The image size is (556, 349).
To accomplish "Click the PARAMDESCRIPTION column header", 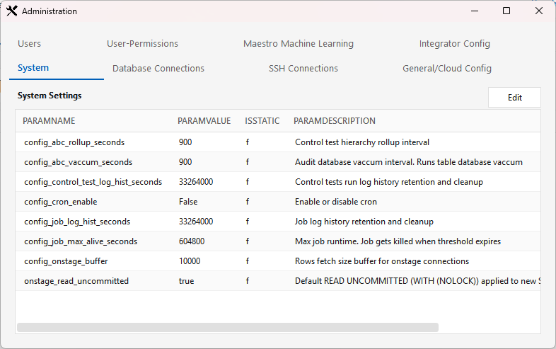I will pyautogui.click(x=335, y=121).
